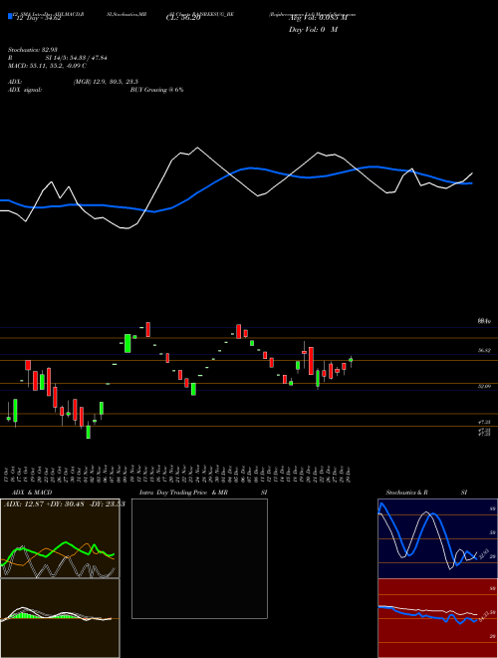This screenshot has width=498, height=658.
Task: Open the Stochastics mini chart with navy background
Action: pos(437,538)
